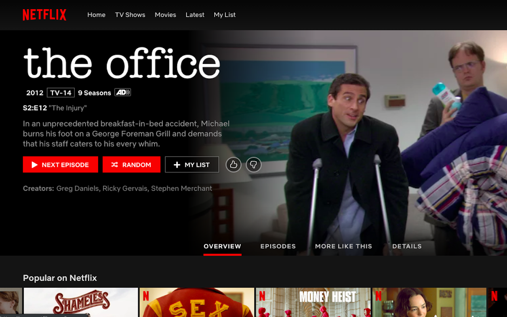Click the Netflix logo
This screenshot has height=317, width=507.
(44, 15)
